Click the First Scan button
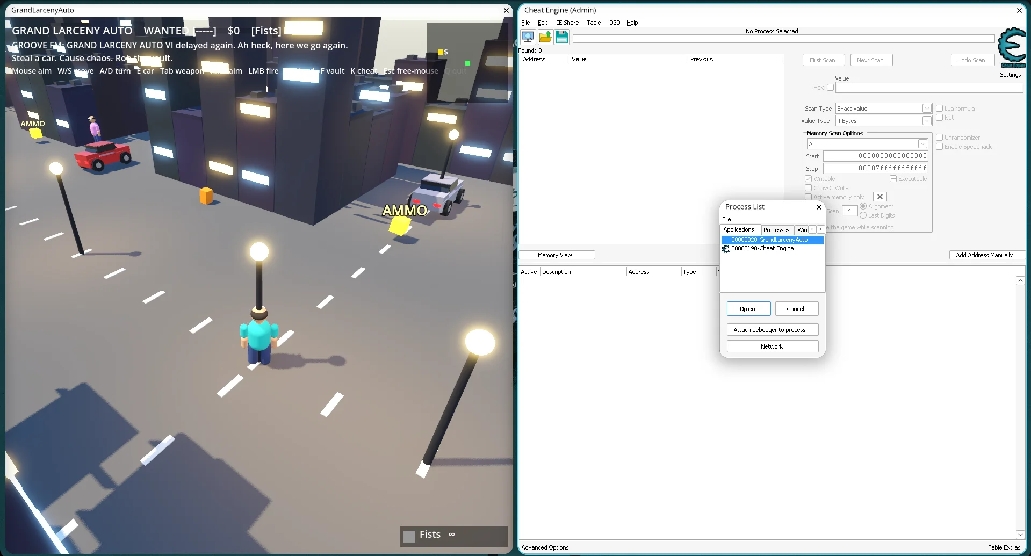 pyautogui.click(x=824, y=60)
